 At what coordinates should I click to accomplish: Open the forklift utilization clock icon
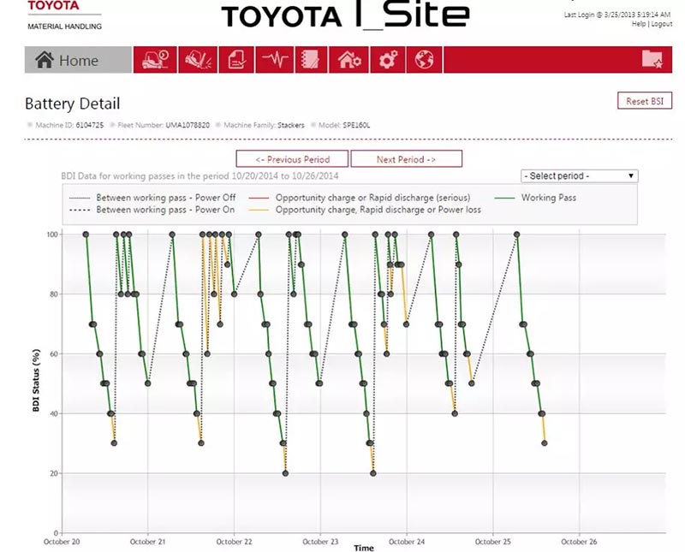point(155,60)
